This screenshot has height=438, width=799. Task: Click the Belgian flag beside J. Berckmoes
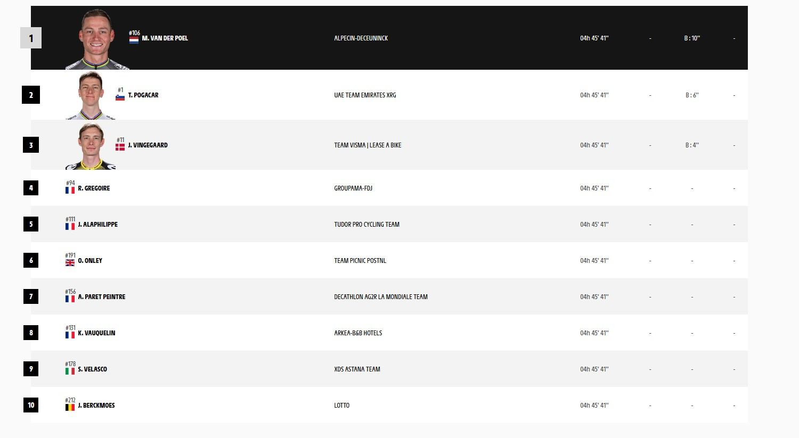(70, 407)
